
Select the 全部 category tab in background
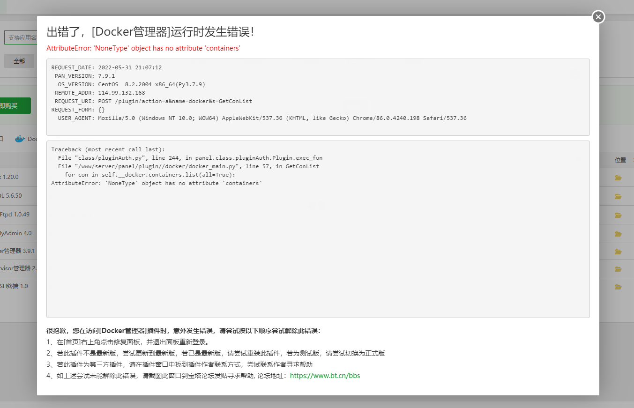tap(19, 61)
